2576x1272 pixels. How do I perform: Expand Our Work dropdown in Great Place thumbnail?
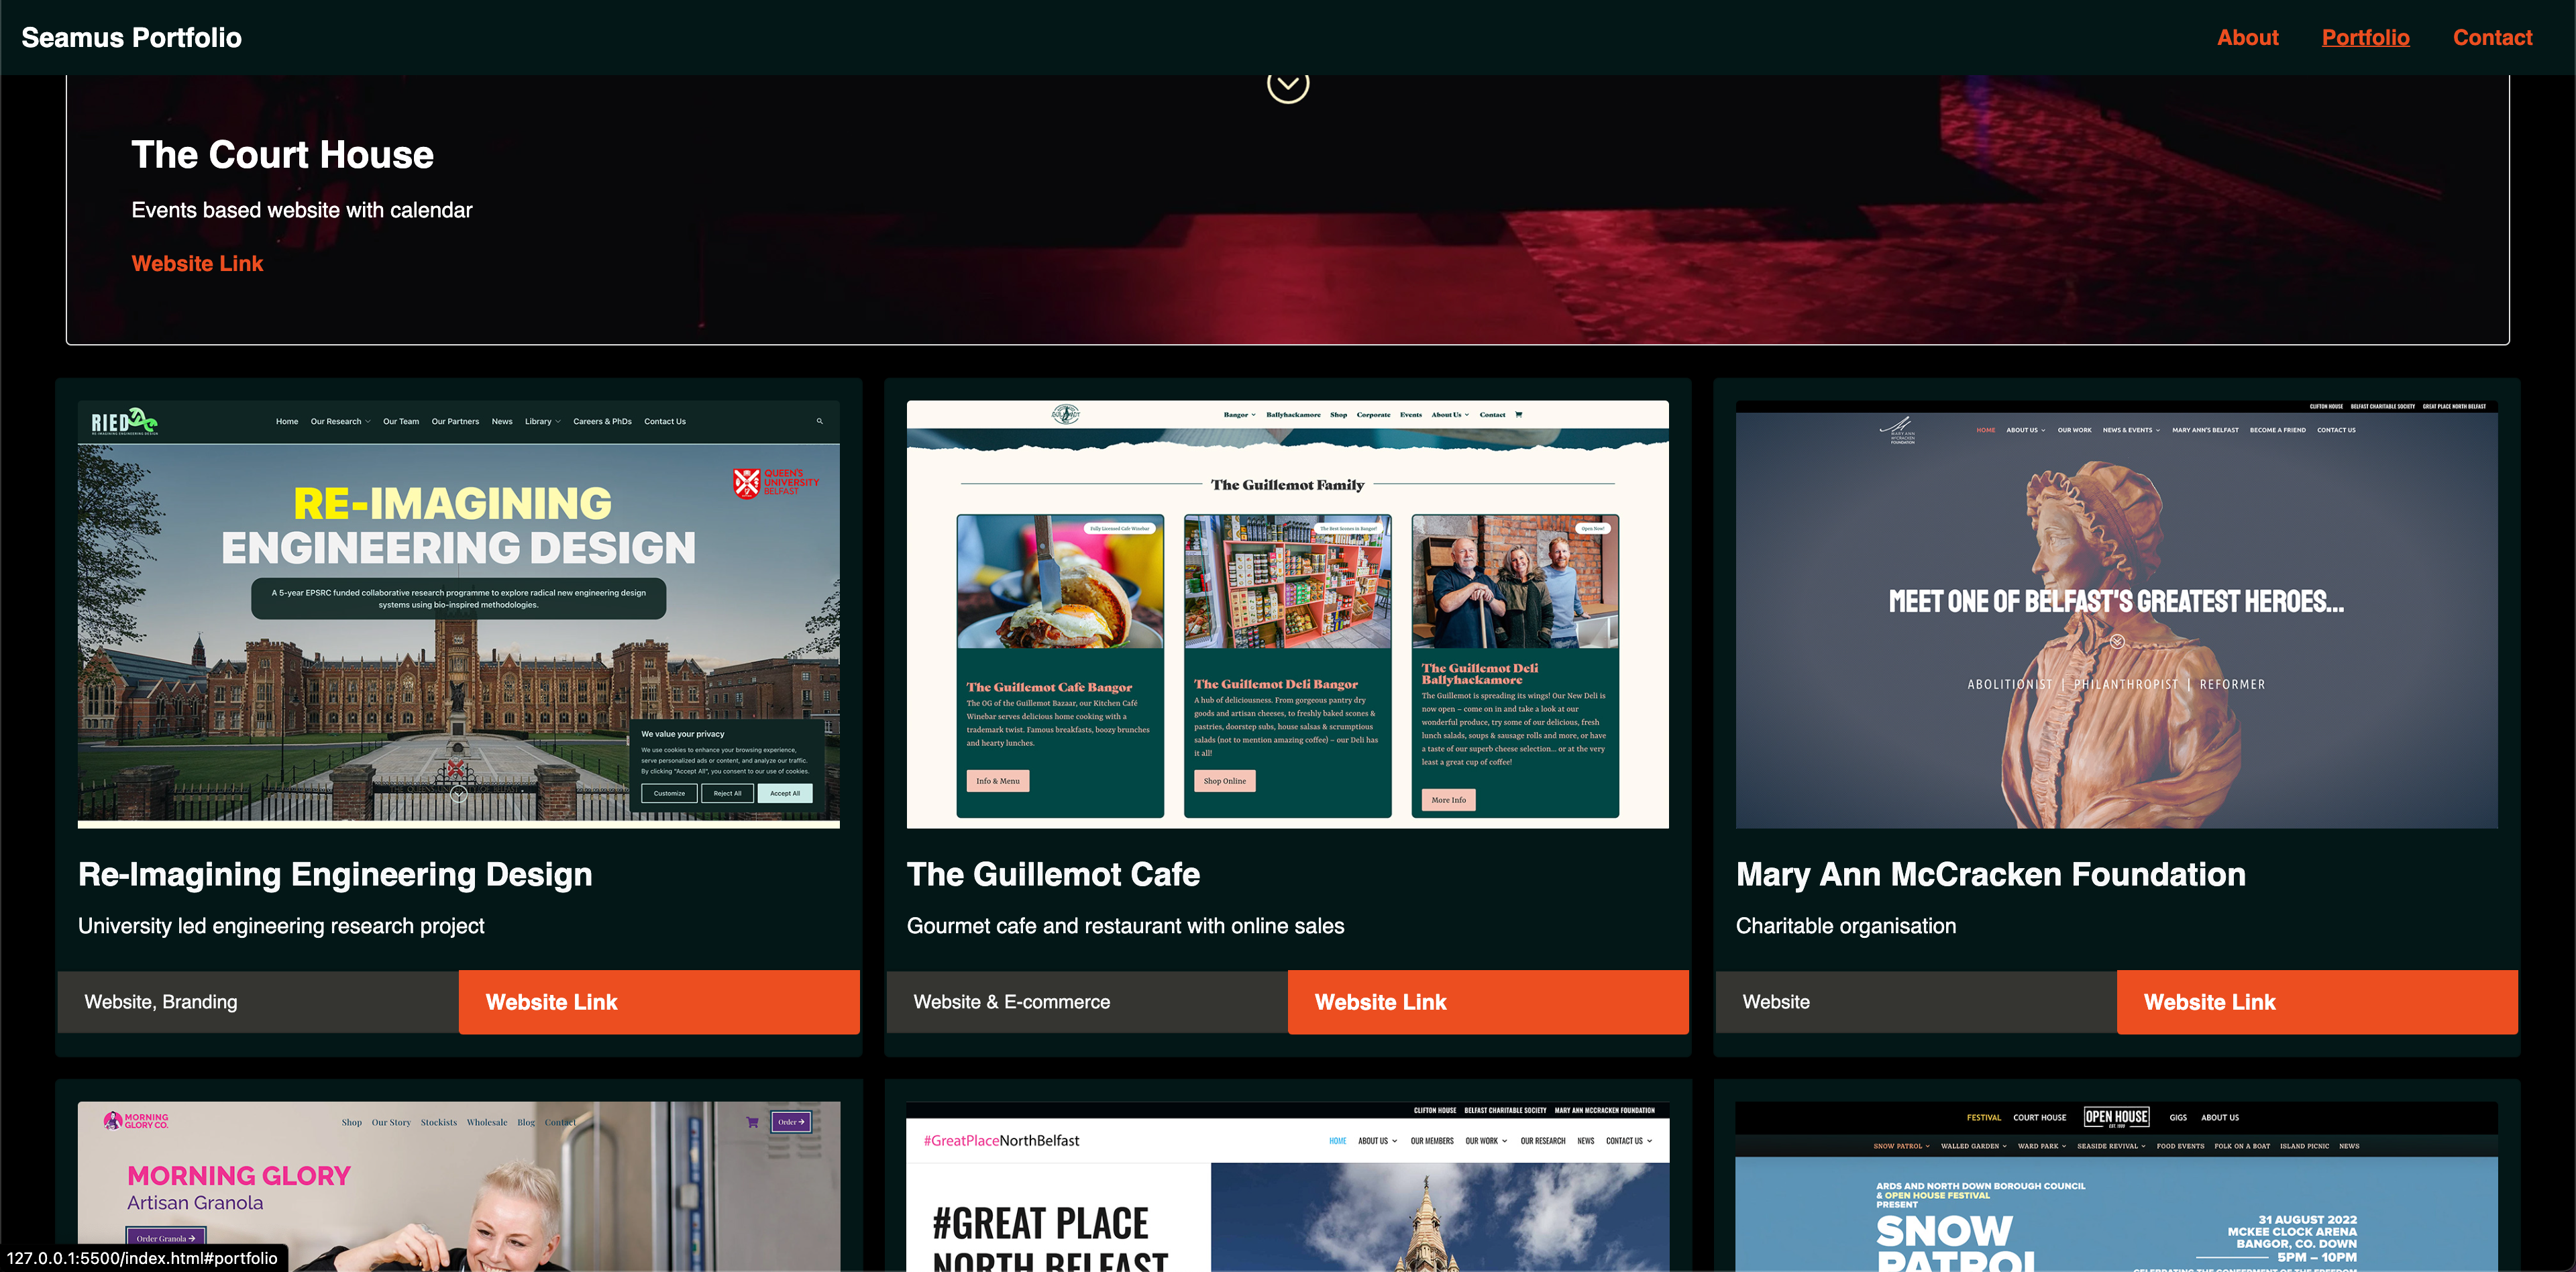click(x=1486, y=1141)
